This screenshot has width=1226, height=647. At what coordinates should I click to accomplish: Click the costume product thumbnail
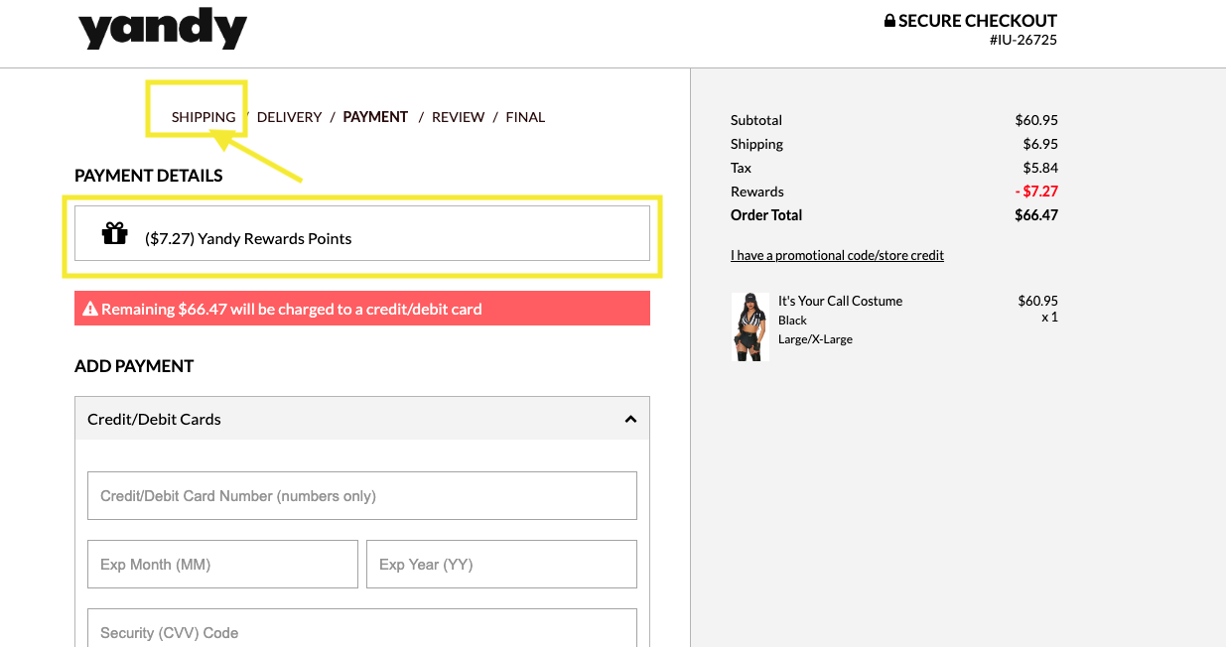click(750, 326)
